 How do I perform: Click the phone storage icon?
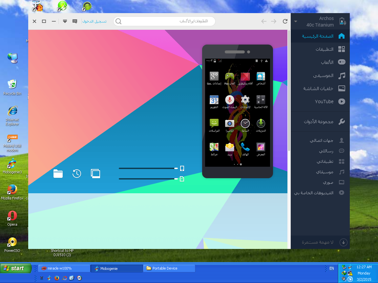[x=182, y=168]
